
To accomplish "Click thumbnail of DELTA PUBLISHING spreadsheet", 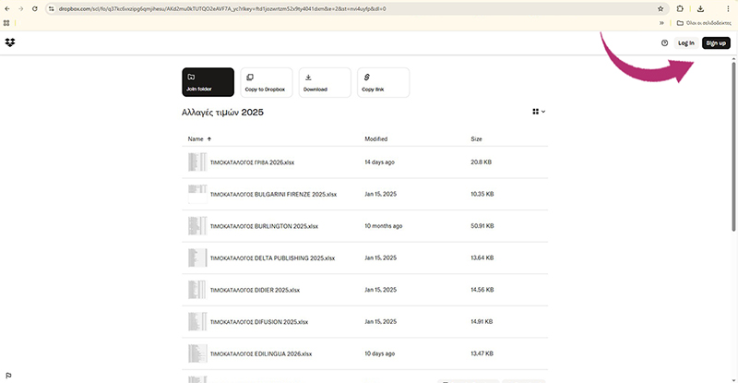I will [196, 257].
